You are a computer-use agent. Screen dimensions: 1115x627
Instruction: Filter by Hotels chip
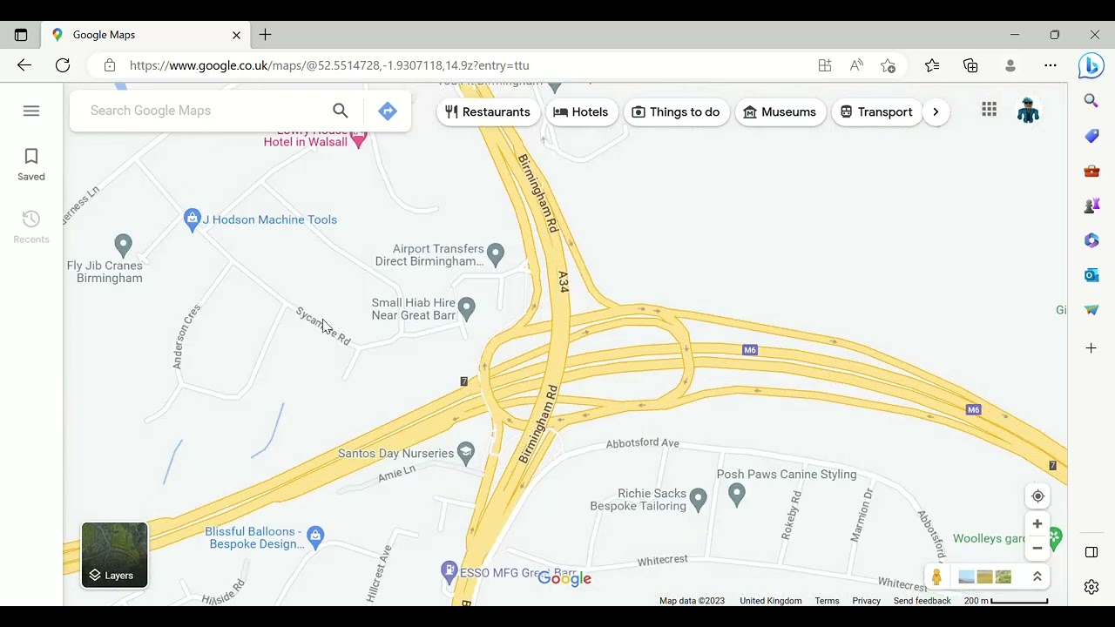(x=581, y=111)
